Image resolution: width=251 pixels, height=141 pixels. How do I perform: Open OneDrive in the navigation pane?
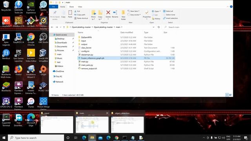tap(60, 71)
